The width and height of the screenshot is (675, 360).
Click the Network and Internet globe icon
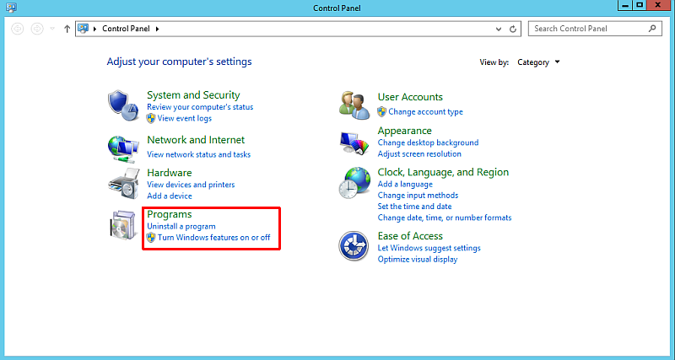[123, 148]
